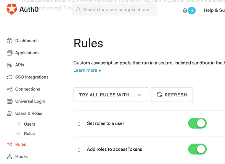Click the Universal Login icon
The height and width of the screenshot is (164, 225).
pyautogui.click(x=10, y=101)
